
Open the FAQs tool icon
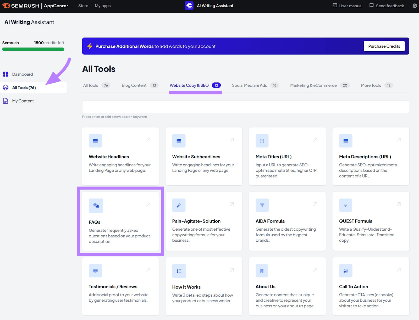(x=96, y=205)
